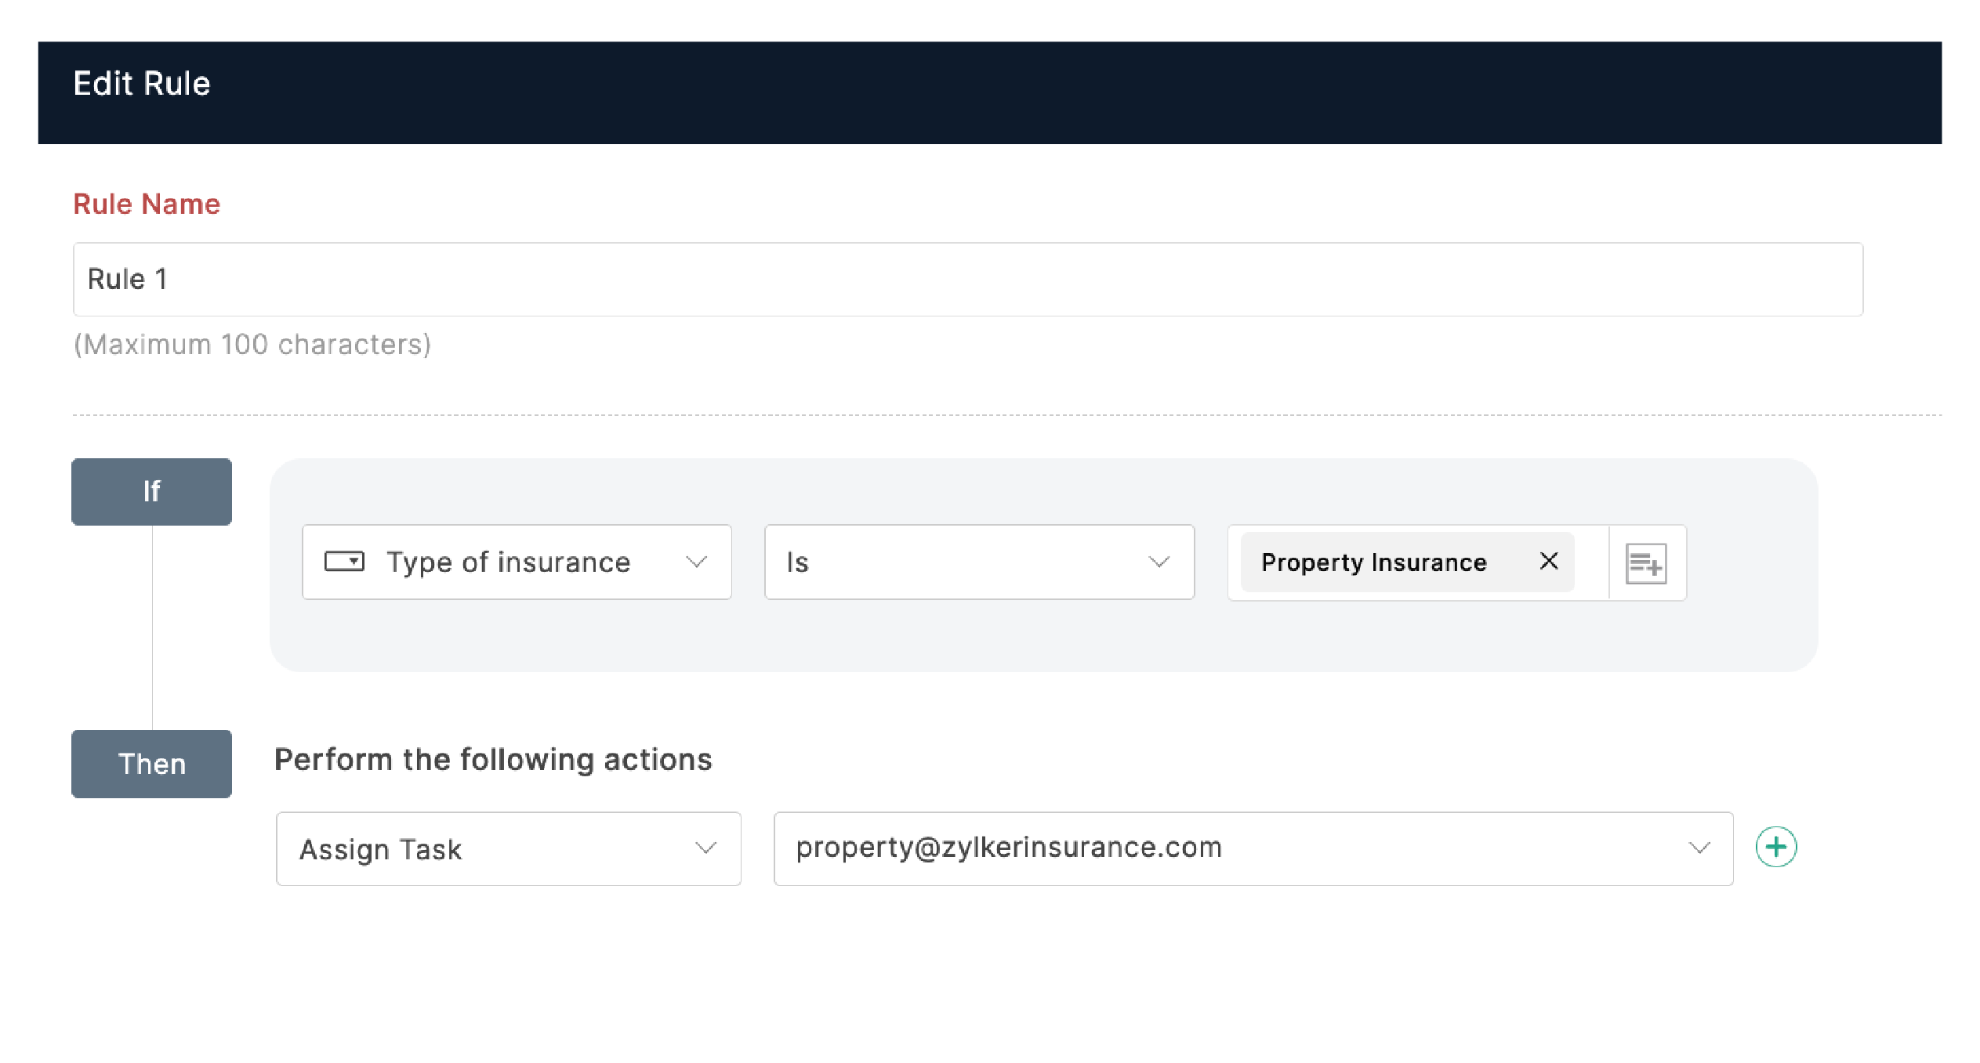Click the Then action block
This screenshot has width=1980, height=1063.
point(151,764)
